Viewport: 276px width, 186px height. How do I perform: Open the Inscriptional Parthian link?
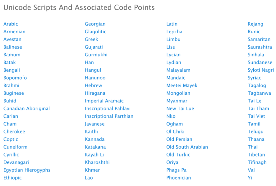[109, 116]
